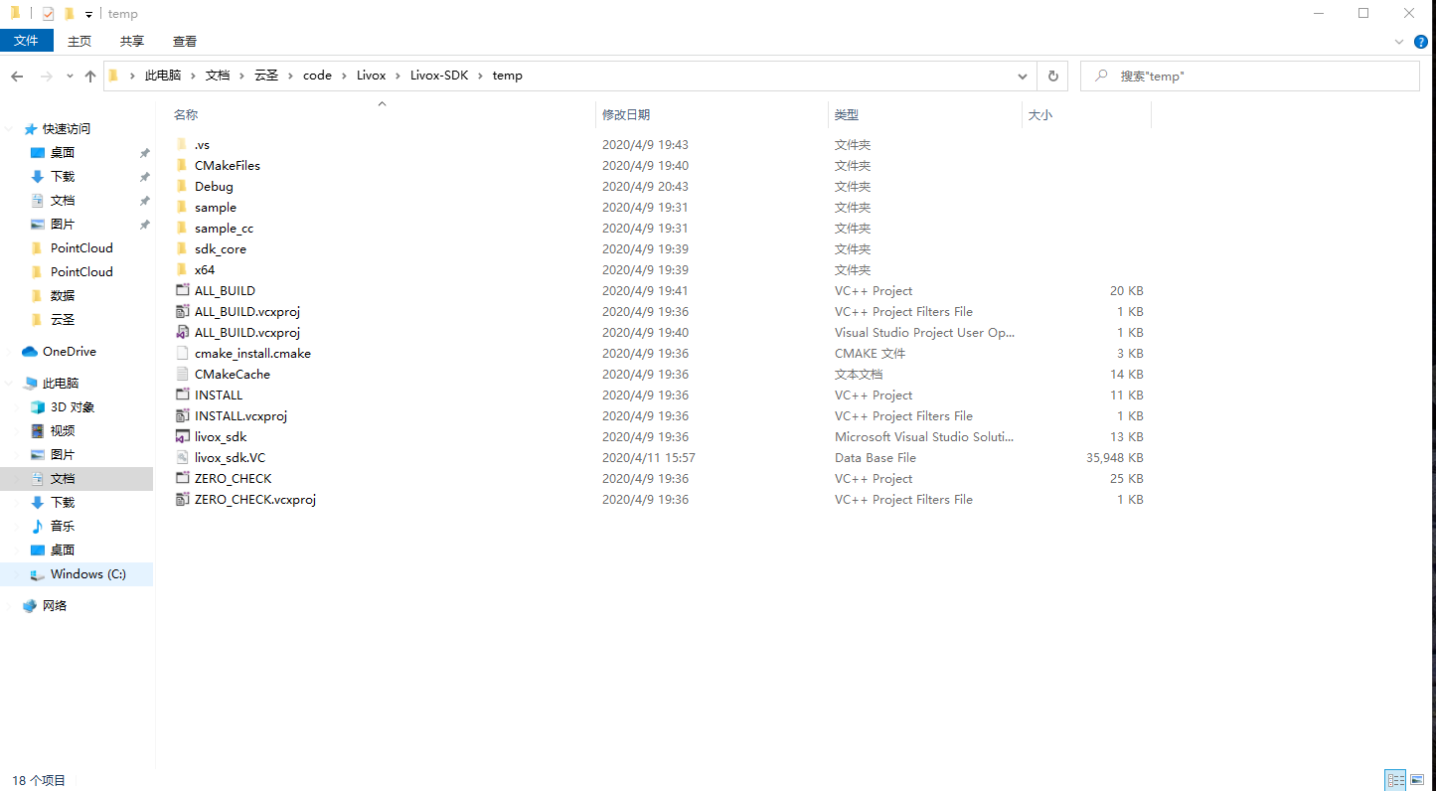Select the .vs folder icon
The image size is (1436, 791).
pyautogui.click(x=182, y=144)
